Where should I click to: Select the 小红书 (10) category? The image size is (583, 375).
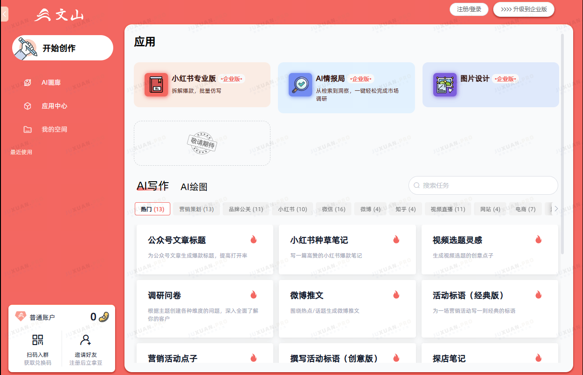coord(292,209)
